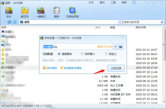
Task: Expand the address bar path dropdown
Action: pyautogui.click(x=120, y=22)
